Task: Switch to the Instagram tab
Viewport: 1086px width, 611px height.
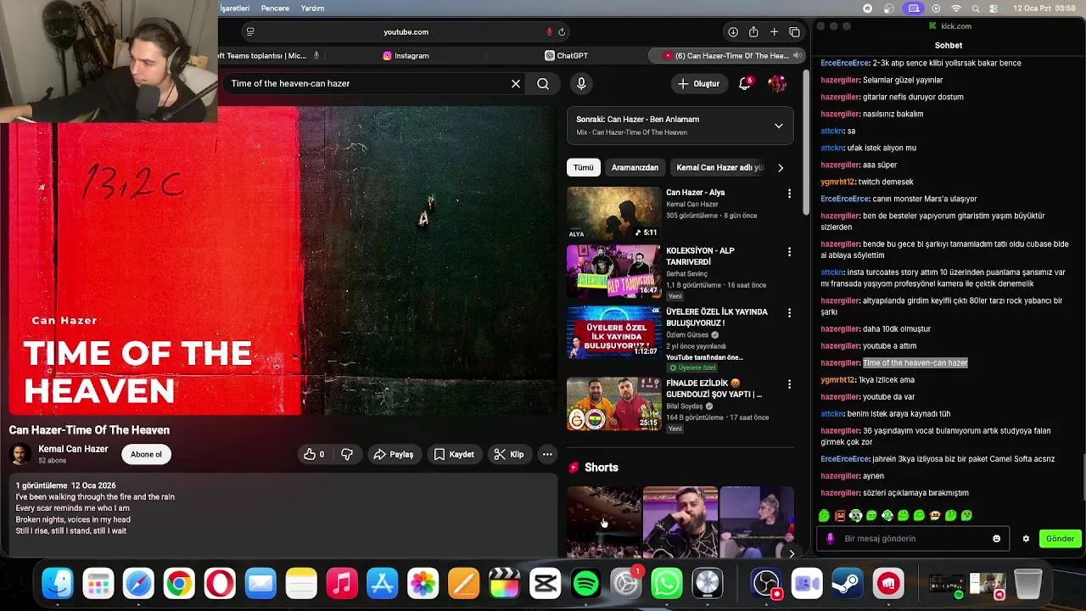Action: pyautogui.click(x=406, y=56)
